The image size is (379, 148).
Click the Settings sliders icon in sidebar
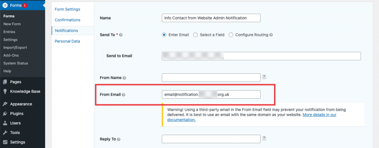click(x=5, y=142)
